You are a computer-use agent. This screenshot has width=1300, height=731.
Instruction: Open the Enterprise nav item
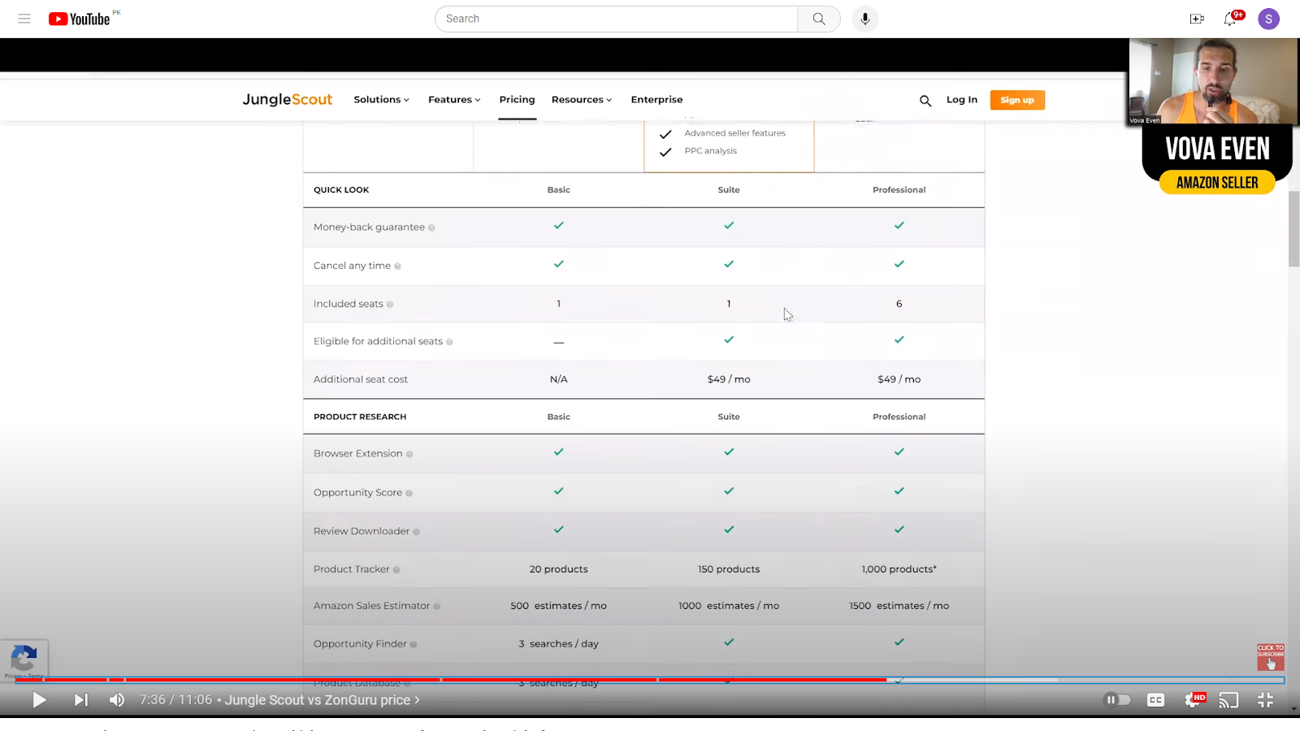coord(656,100)
